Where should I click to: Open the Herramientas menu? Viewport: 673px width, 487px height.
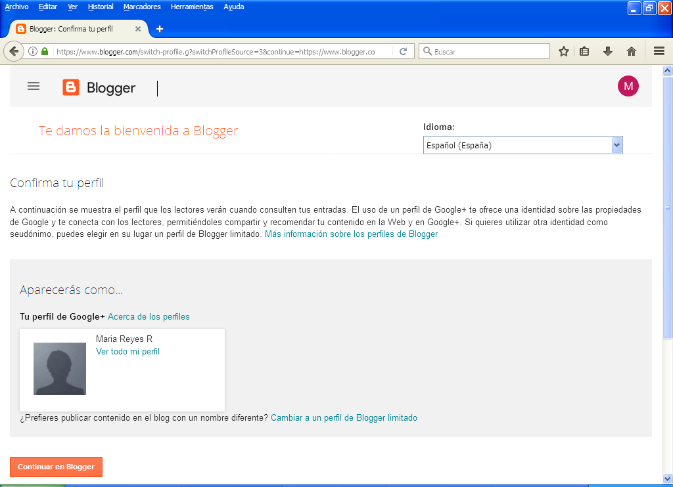coord(193,7)
